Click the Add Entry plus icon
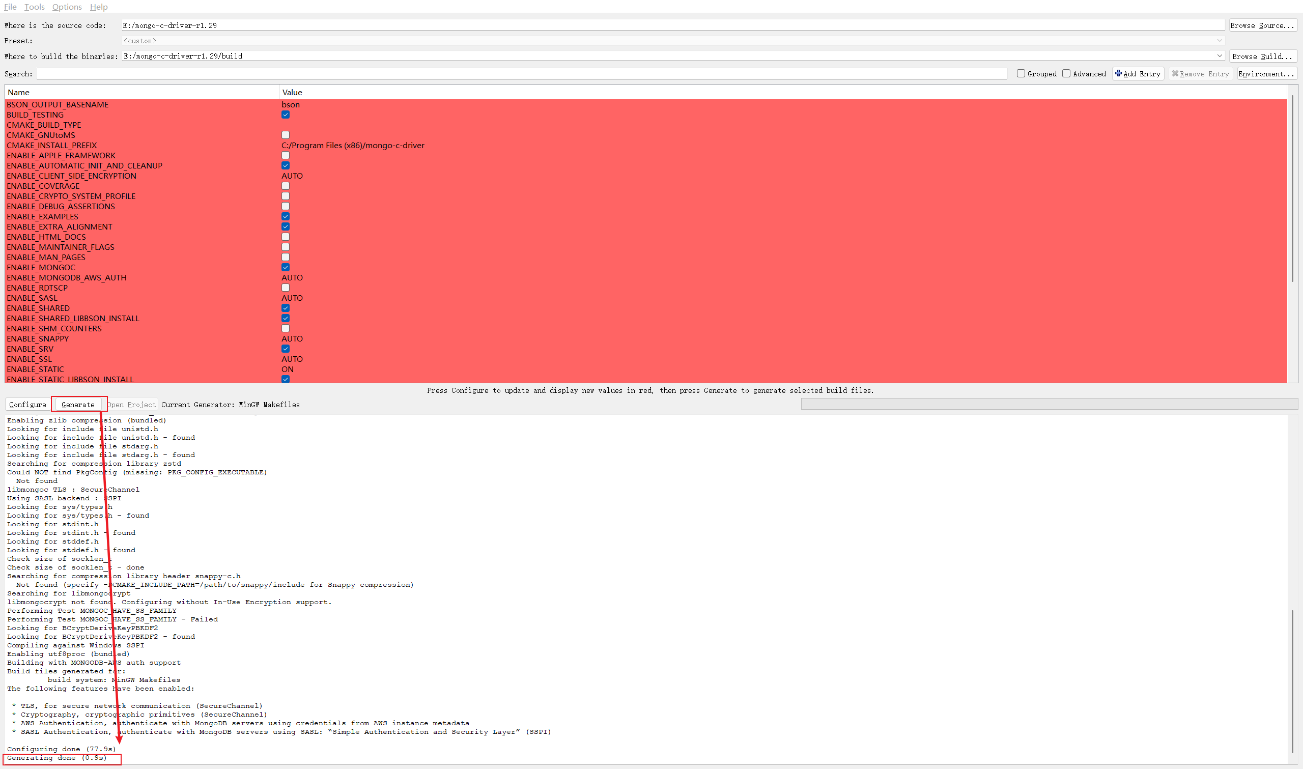The width and height of the screenshot is (1303, 769). (x=1118, y=74)
